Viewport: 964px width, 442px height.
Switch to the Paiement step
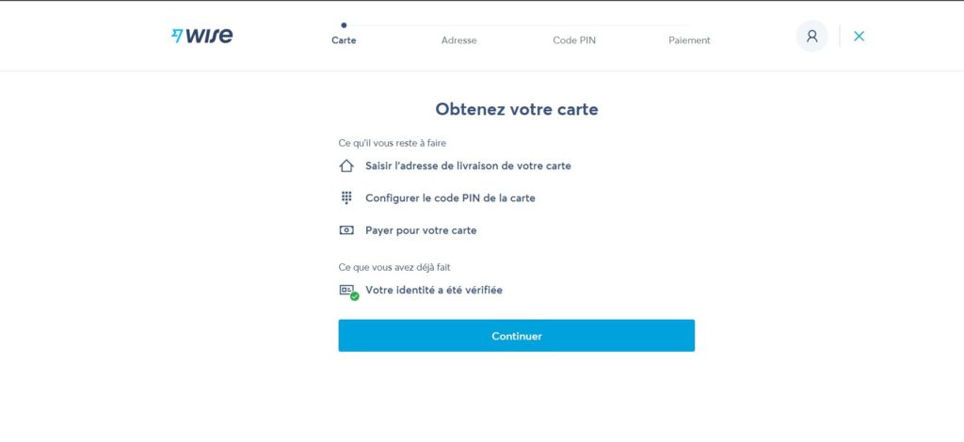coord(689,40)
